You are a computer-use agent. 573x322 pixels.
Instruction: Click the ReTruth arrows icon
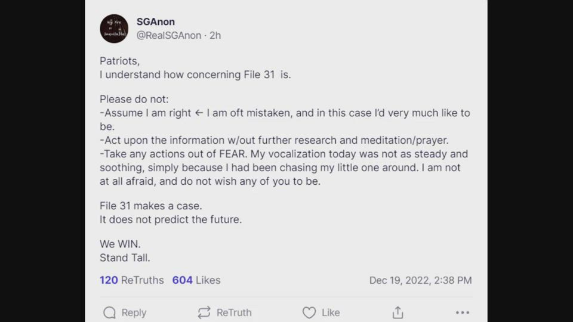pos(204,312)
